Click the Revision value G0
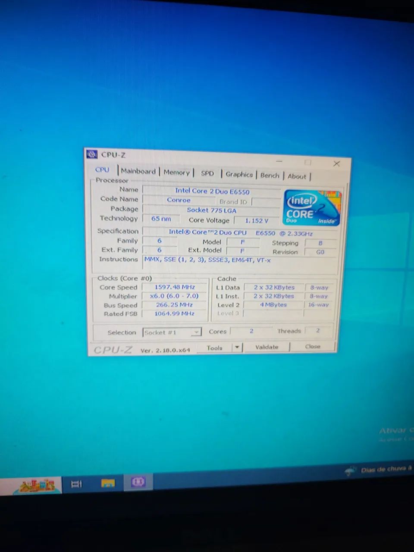The image size is (414, 552). coord(320,252)
